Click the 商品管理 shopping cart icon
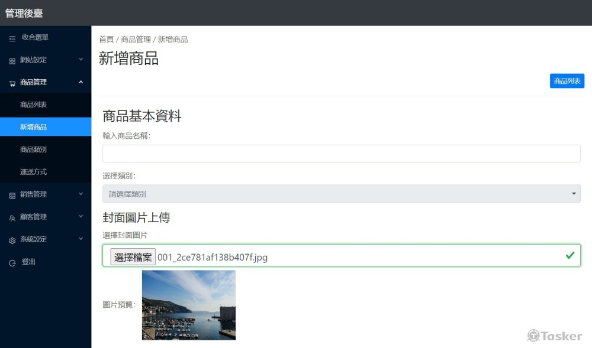Viewport: 592px width, 348px height. click(12, 82)
